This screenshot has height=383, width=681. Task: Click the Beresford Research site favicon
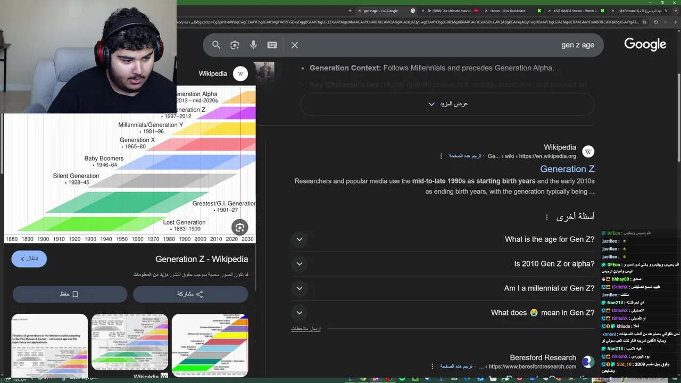pos(588,362)
